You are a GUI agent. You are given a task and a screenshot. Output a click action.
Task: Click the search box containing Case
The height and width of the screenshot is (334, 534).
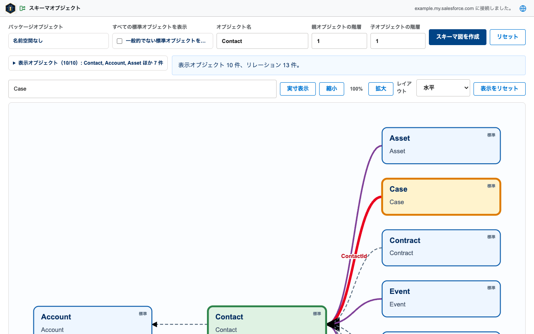pos(142,89)
